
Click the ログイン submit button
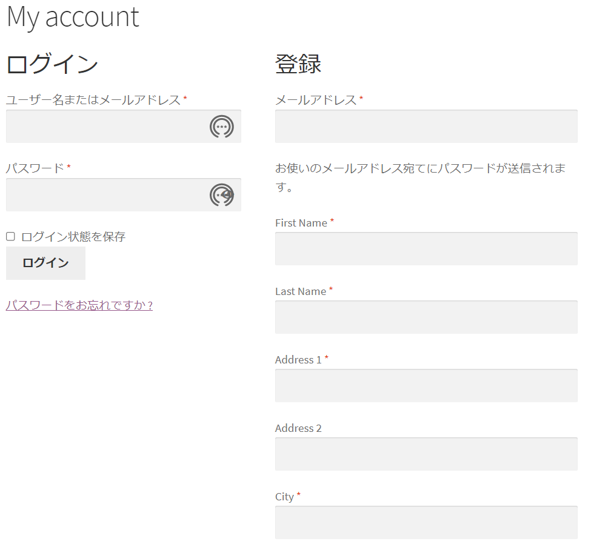pos(46,263)
